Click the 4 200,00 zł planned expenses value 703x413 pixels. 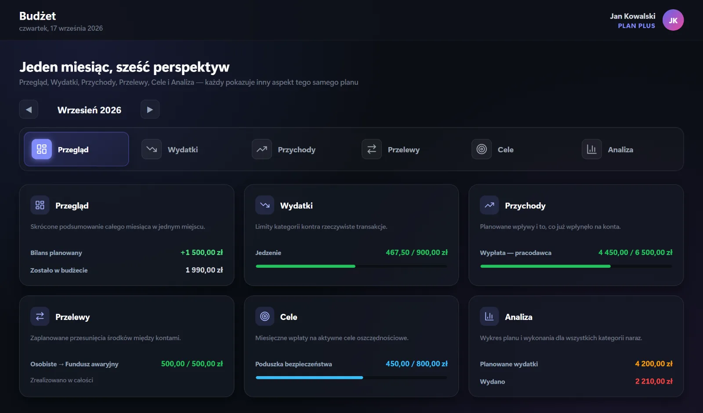[654, 364]
